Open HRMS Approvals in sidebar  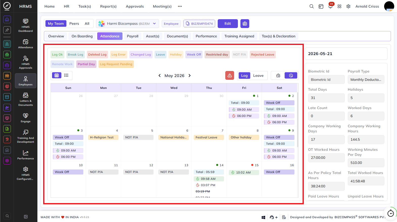click(26, 62)
